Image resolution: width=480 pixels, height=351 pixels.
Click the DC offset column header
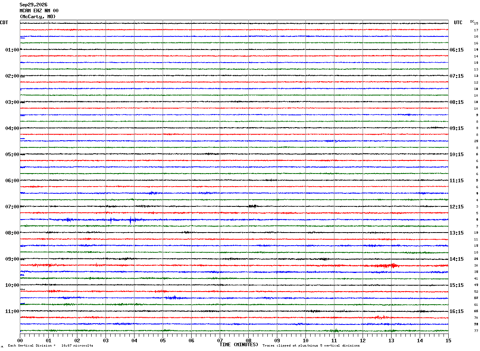point(472,21)
